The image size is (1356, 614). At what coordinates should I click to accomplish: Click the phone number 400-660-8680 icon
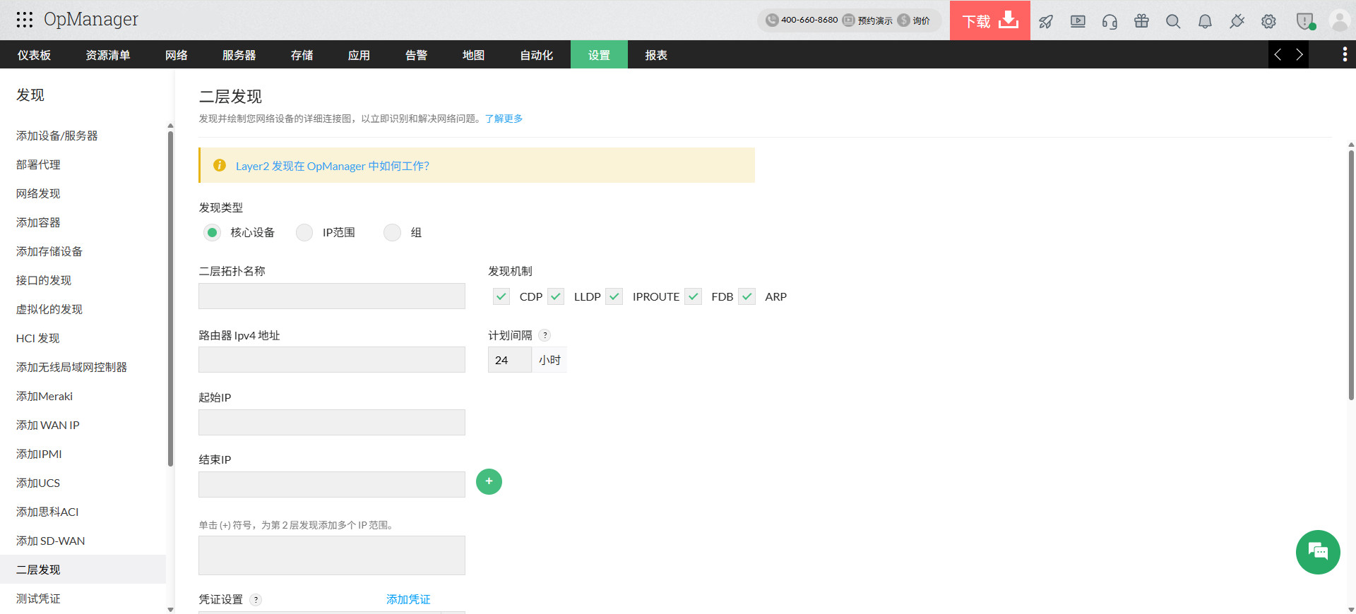[772, 20]
